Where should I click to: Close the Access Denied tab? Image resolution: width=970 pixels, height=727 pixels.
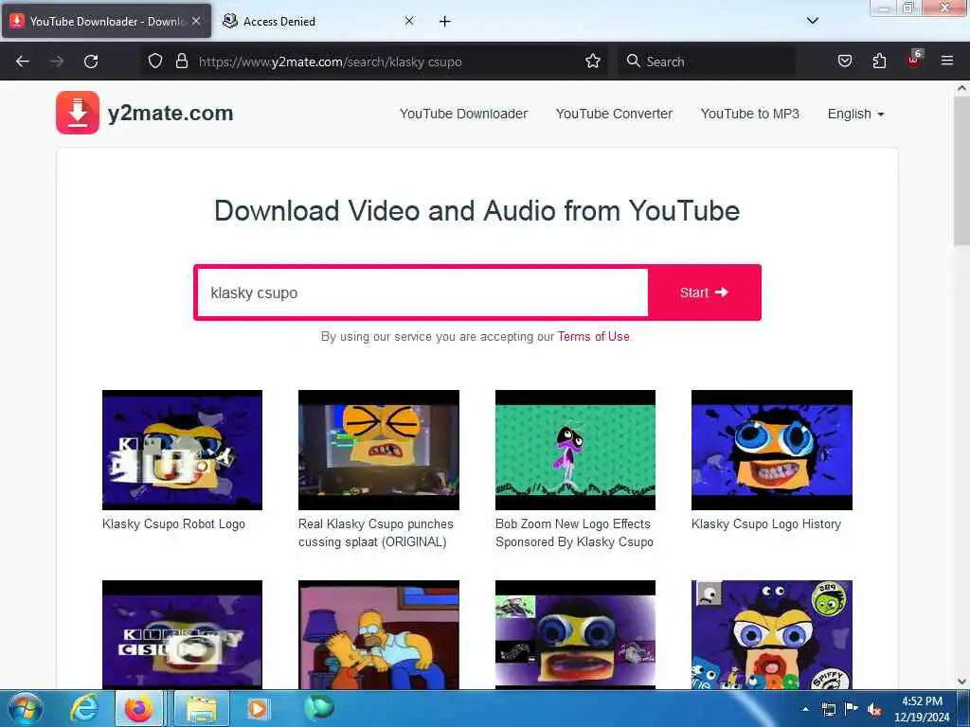pos(409,21)
